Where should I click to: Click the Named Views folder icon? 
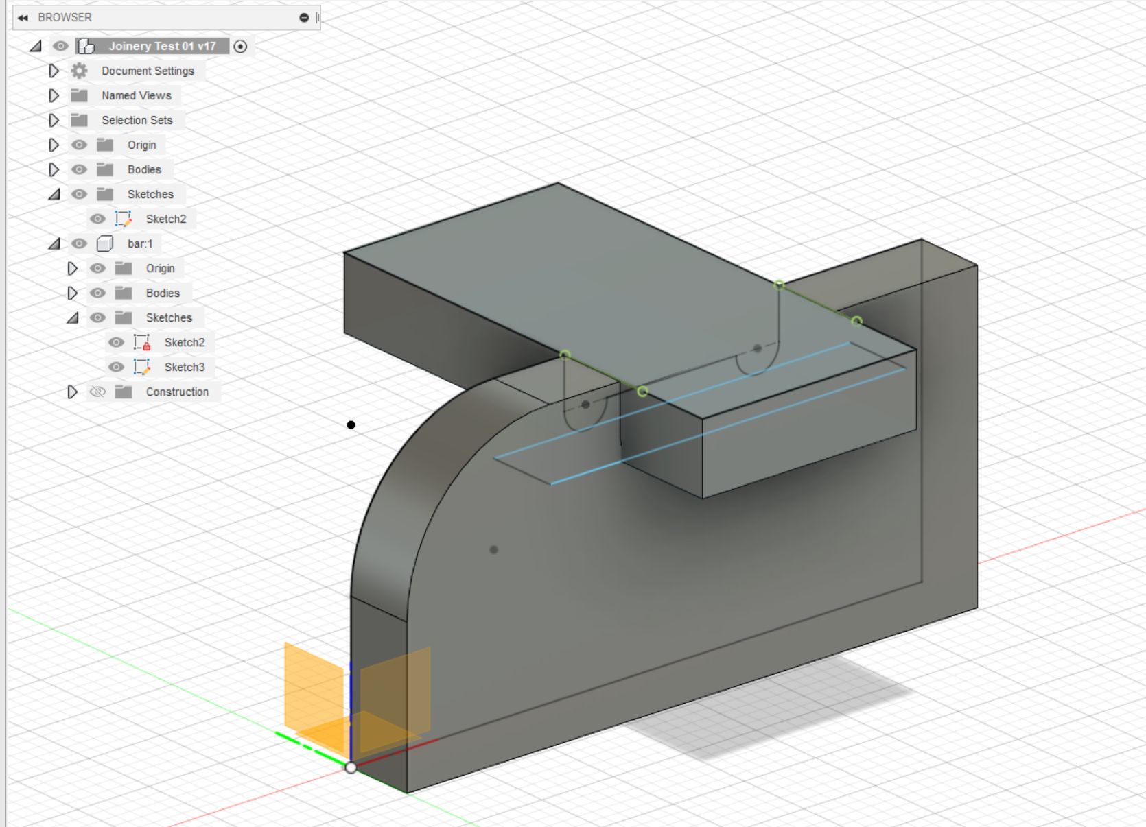80,95
